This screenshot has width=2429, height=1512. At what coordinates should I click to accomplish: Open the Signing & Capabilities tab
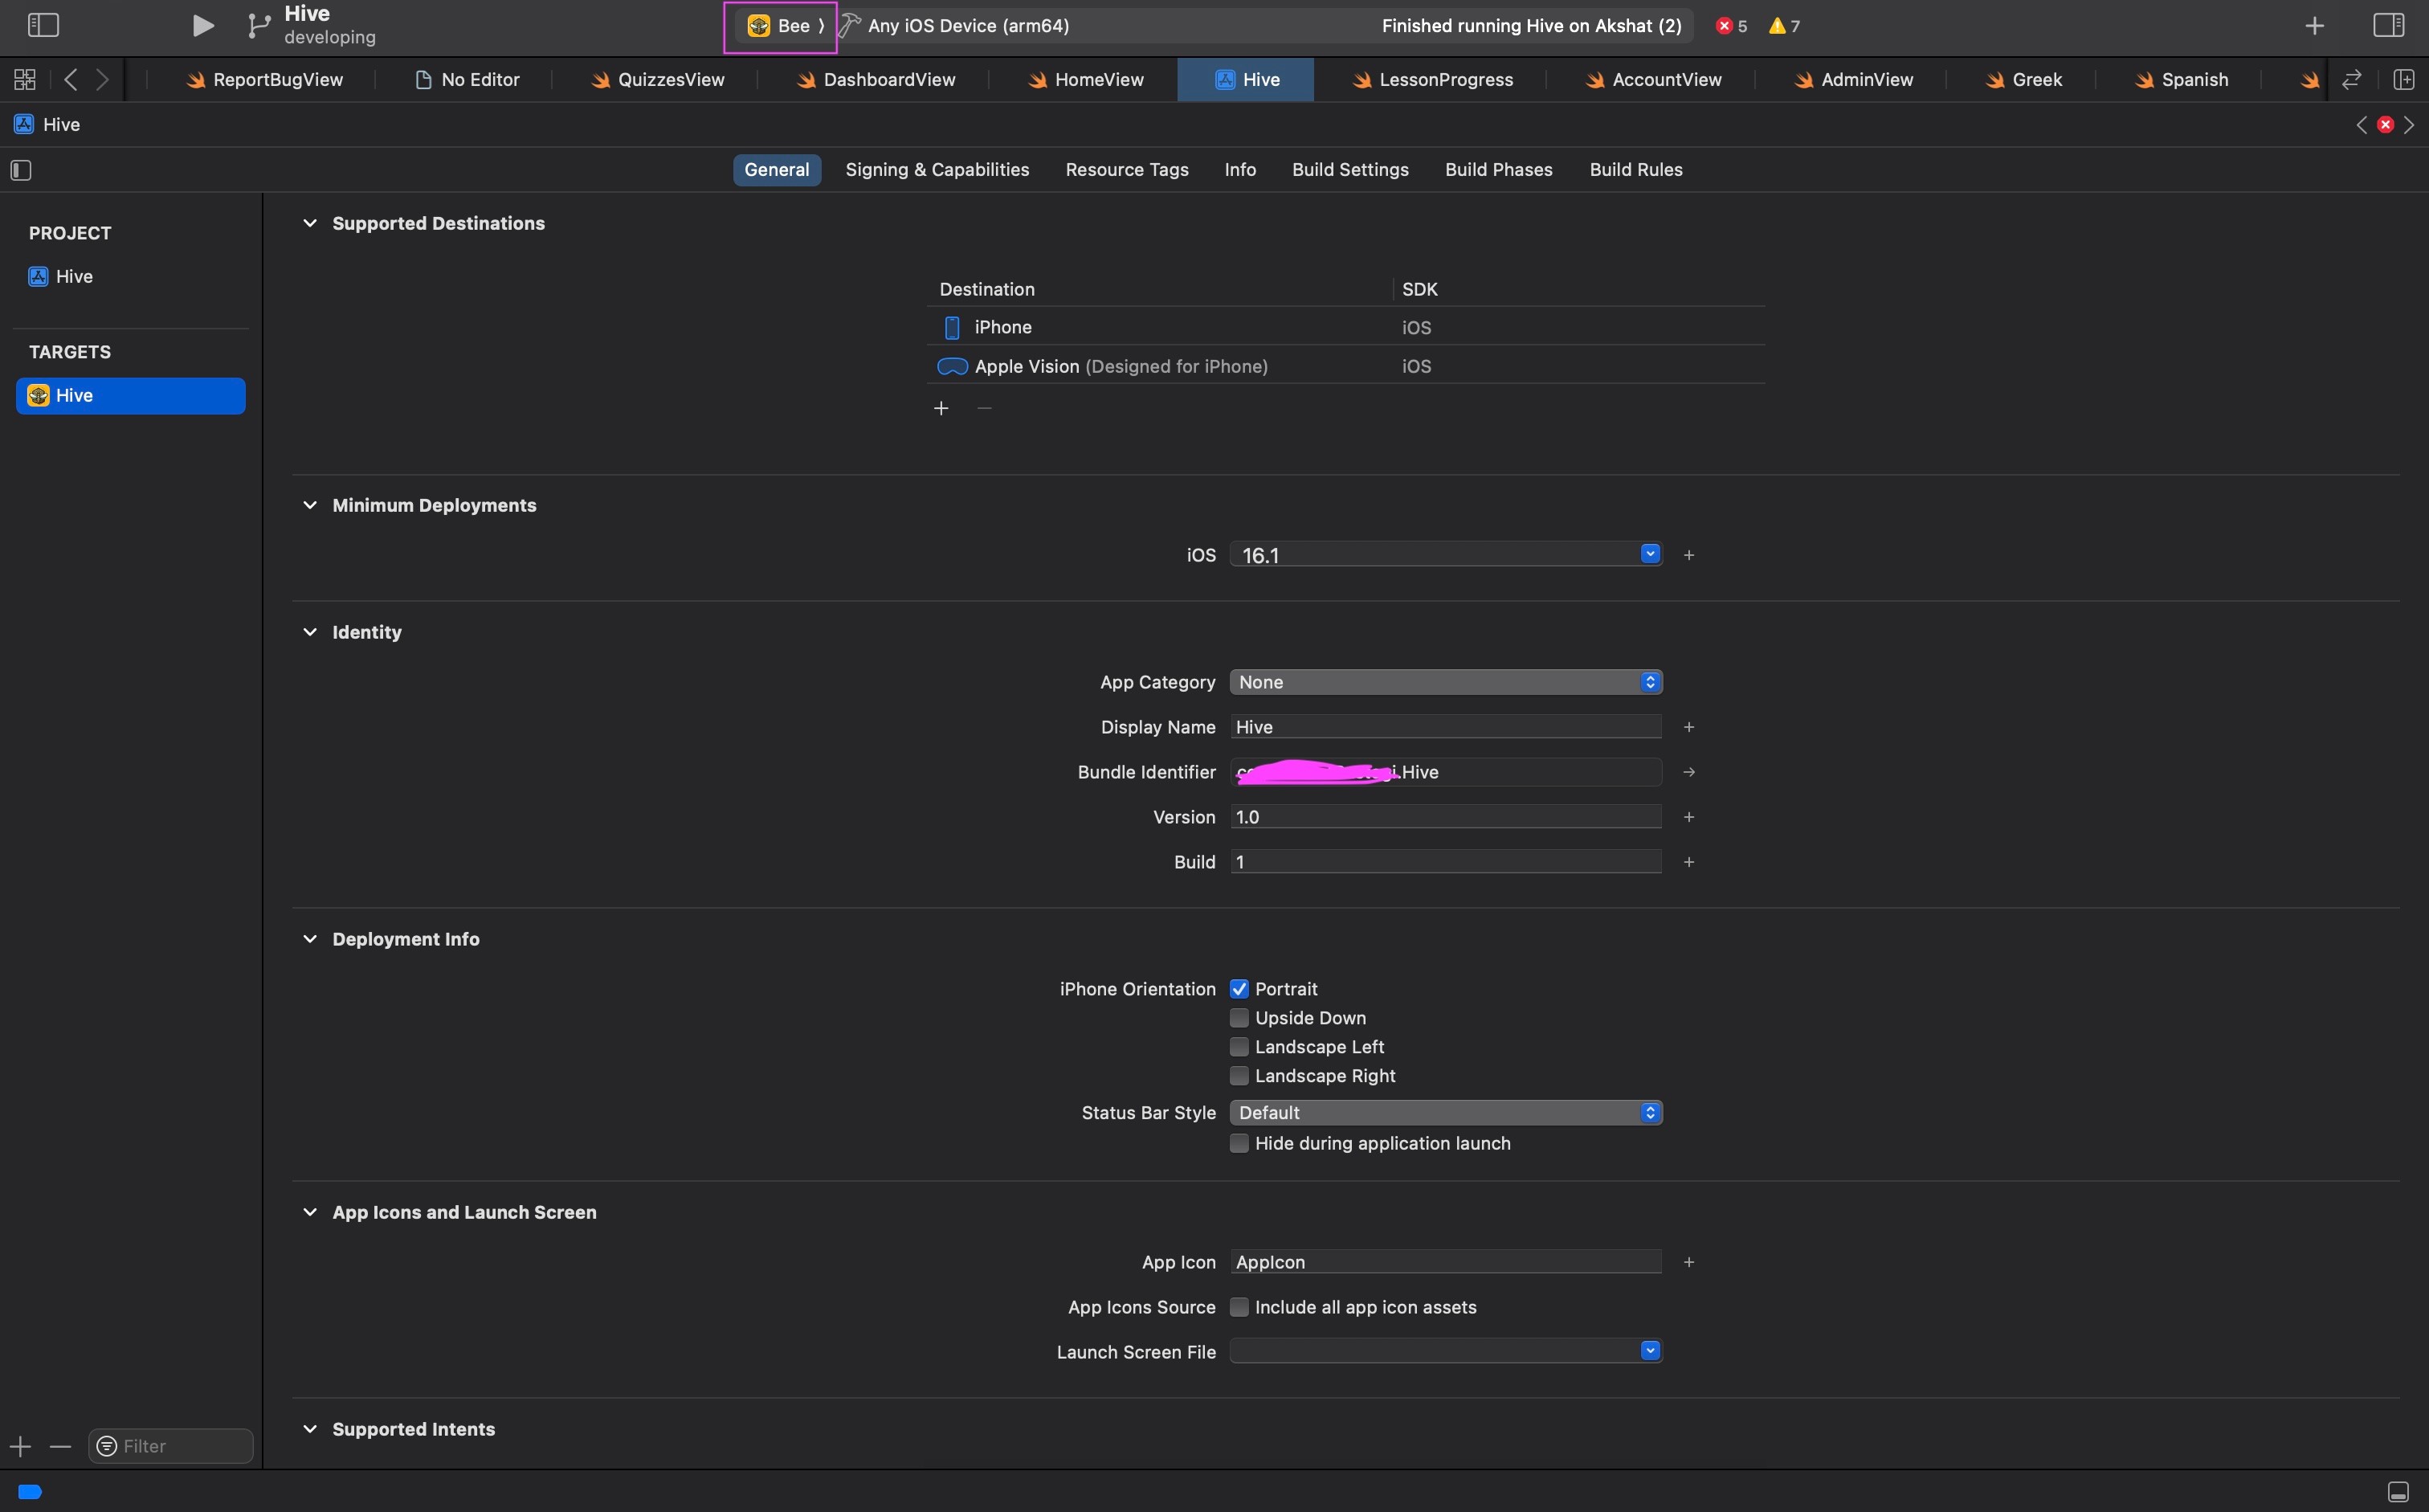coord(937,170)
